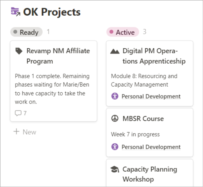Click the graduation cap icon on Capacity Planning
This screenshot has height=187, width=203.
click(115, 169)
